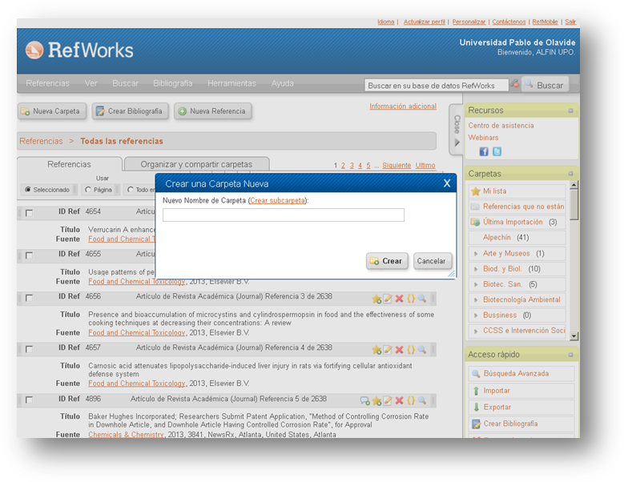Expand the Biod. y Biol. folder

[476, 269]
